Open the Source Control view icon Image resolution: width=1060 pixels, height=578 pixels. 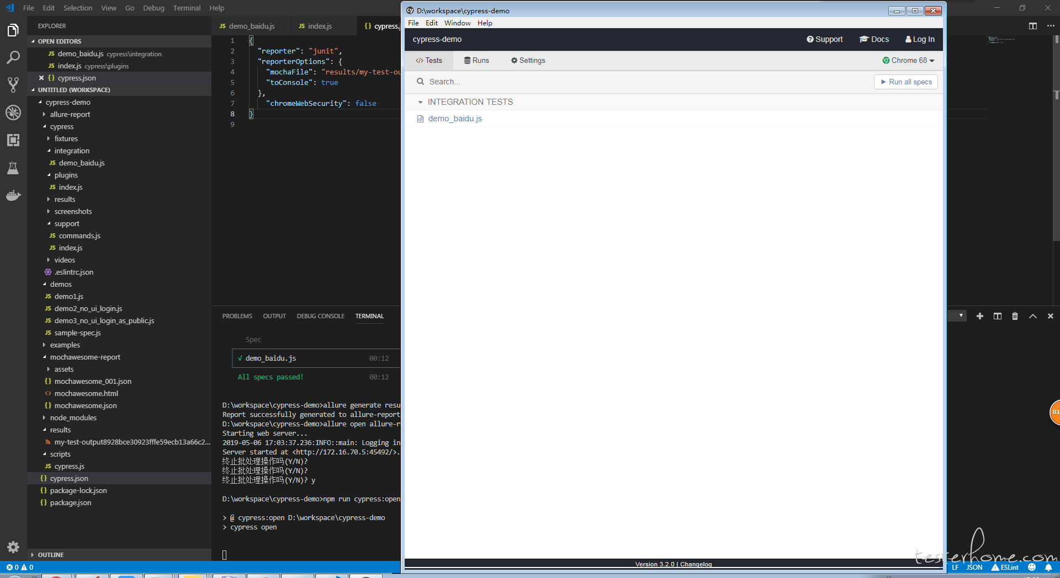(x=13, y=85)
